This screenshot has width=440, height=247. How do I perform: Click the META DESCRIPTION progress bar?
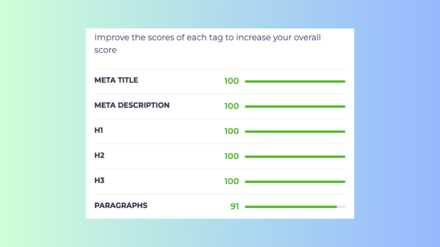click(x=295, y=106)
